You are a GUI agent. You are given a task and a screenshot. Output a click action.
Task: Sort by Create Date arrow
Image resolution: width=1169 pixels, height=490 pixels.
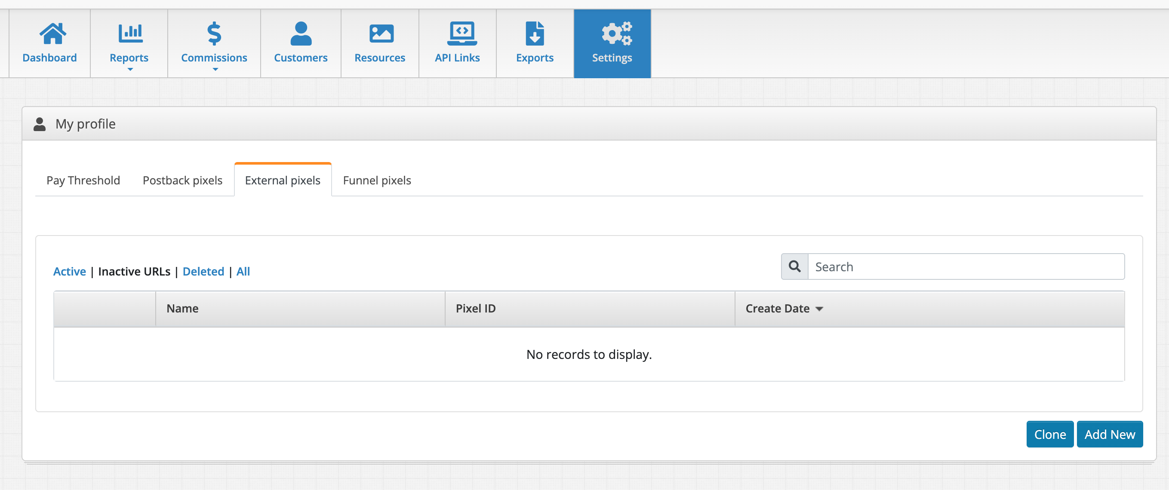click(819, 309)
